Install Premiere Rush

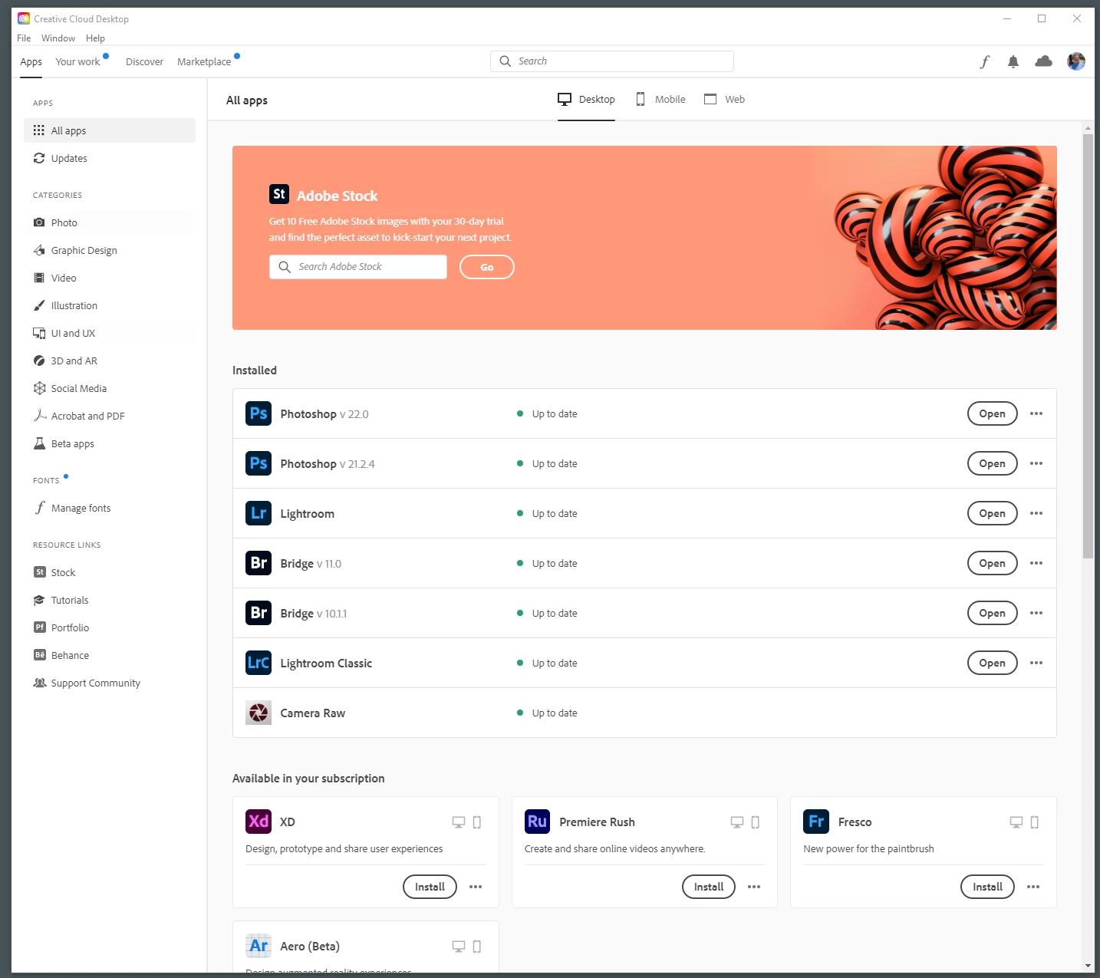click(x=709, y=887)
